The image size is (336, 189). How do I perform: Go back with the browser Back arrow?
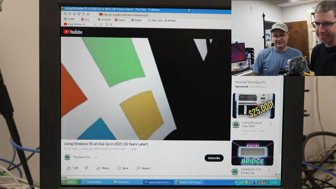pos(65,14)
